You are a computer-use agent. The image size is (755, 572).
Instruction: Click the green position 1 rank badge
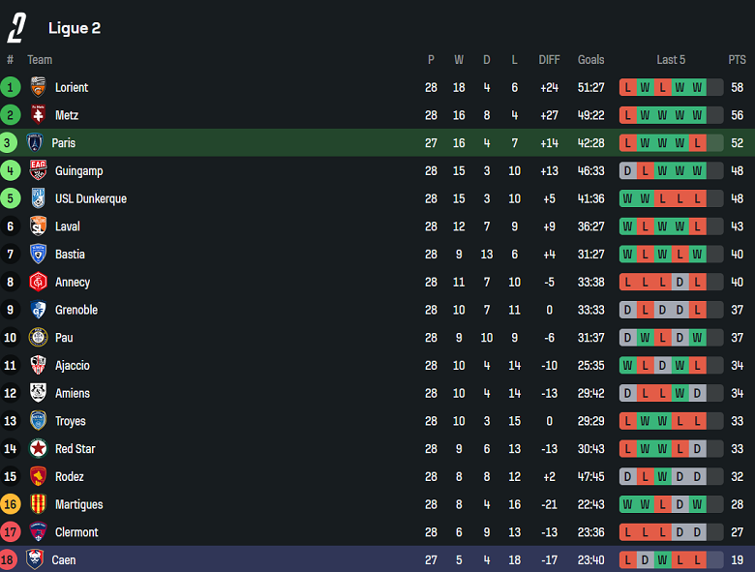click(10, 87)
